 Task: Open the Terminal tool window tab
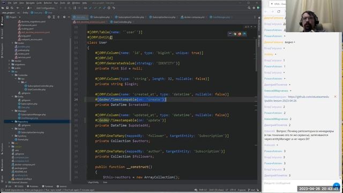[48, 187]
